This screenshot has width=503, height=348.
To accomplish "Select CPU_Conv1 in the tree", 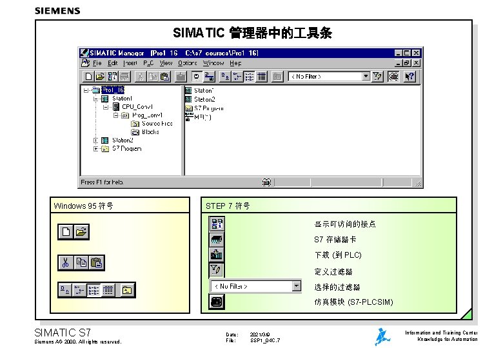I will 137,107.
